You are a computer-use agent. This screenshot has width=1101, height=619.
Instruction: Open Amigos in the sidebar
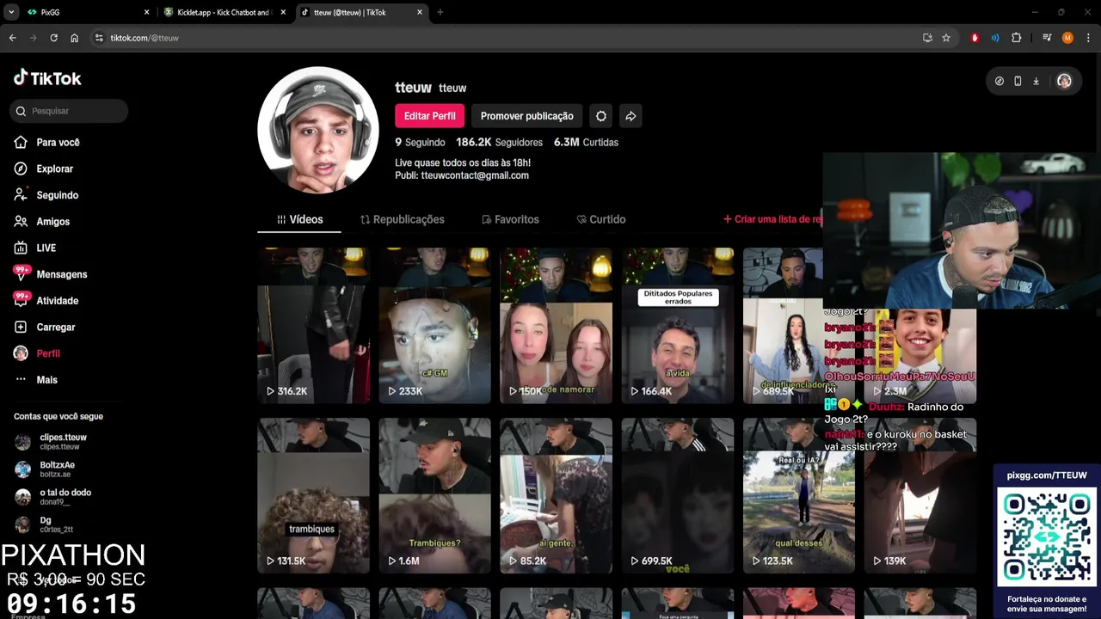click(x=42, y=222)
